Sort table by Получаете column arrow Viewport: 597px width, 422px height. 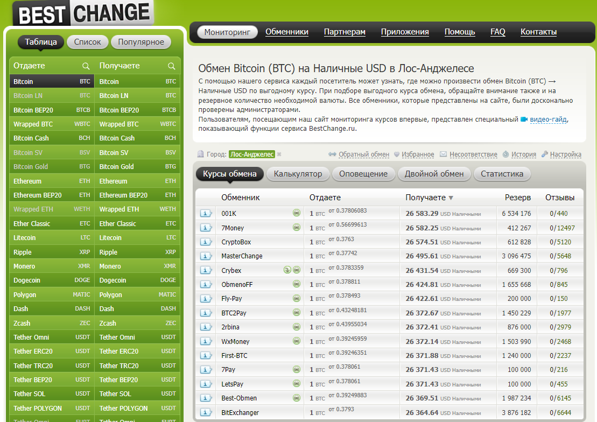point(451,198)
